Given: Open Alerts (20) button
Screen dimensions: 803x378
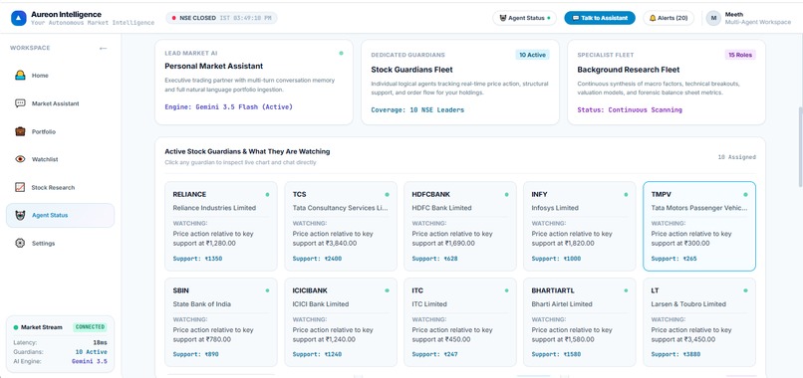Looking at the screenshot, I should point(669,18).
